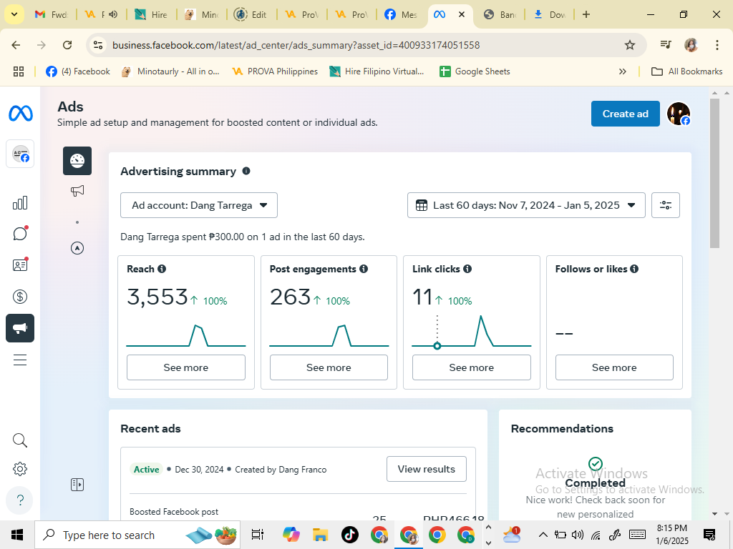Open Insights bar chart icon in sidebar

tap(20, 203)
